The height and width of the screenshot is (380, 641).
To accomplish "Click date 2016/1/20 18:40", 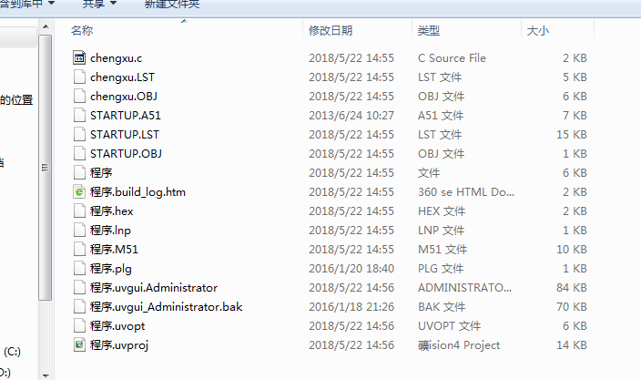I will (351, 268).
